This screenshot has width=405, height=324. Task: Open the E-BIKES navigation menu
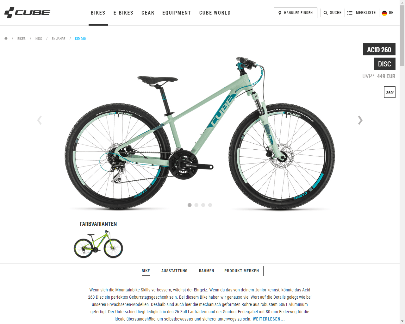click(x=123, y=13)
